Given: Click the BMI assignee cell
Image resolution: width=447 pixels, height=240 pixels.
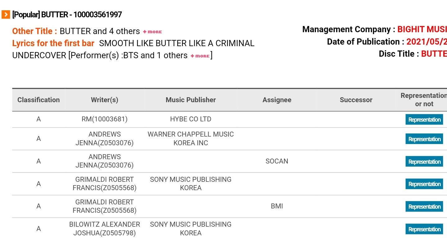Looking at the screenshot, I should coord(277,206).
